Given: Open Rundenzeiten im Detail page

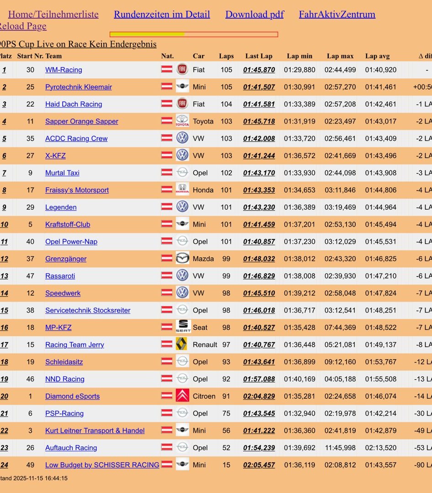Looking at the screenshot, I should coord(162,14).
